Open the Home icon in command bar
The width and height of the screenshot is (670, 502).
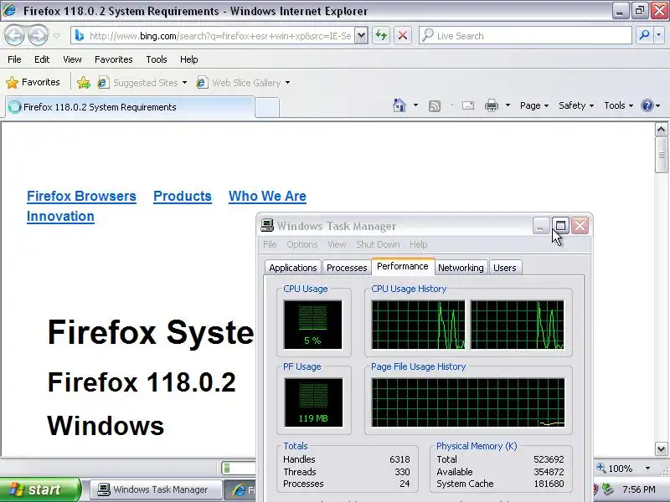[x=399, y=105]
